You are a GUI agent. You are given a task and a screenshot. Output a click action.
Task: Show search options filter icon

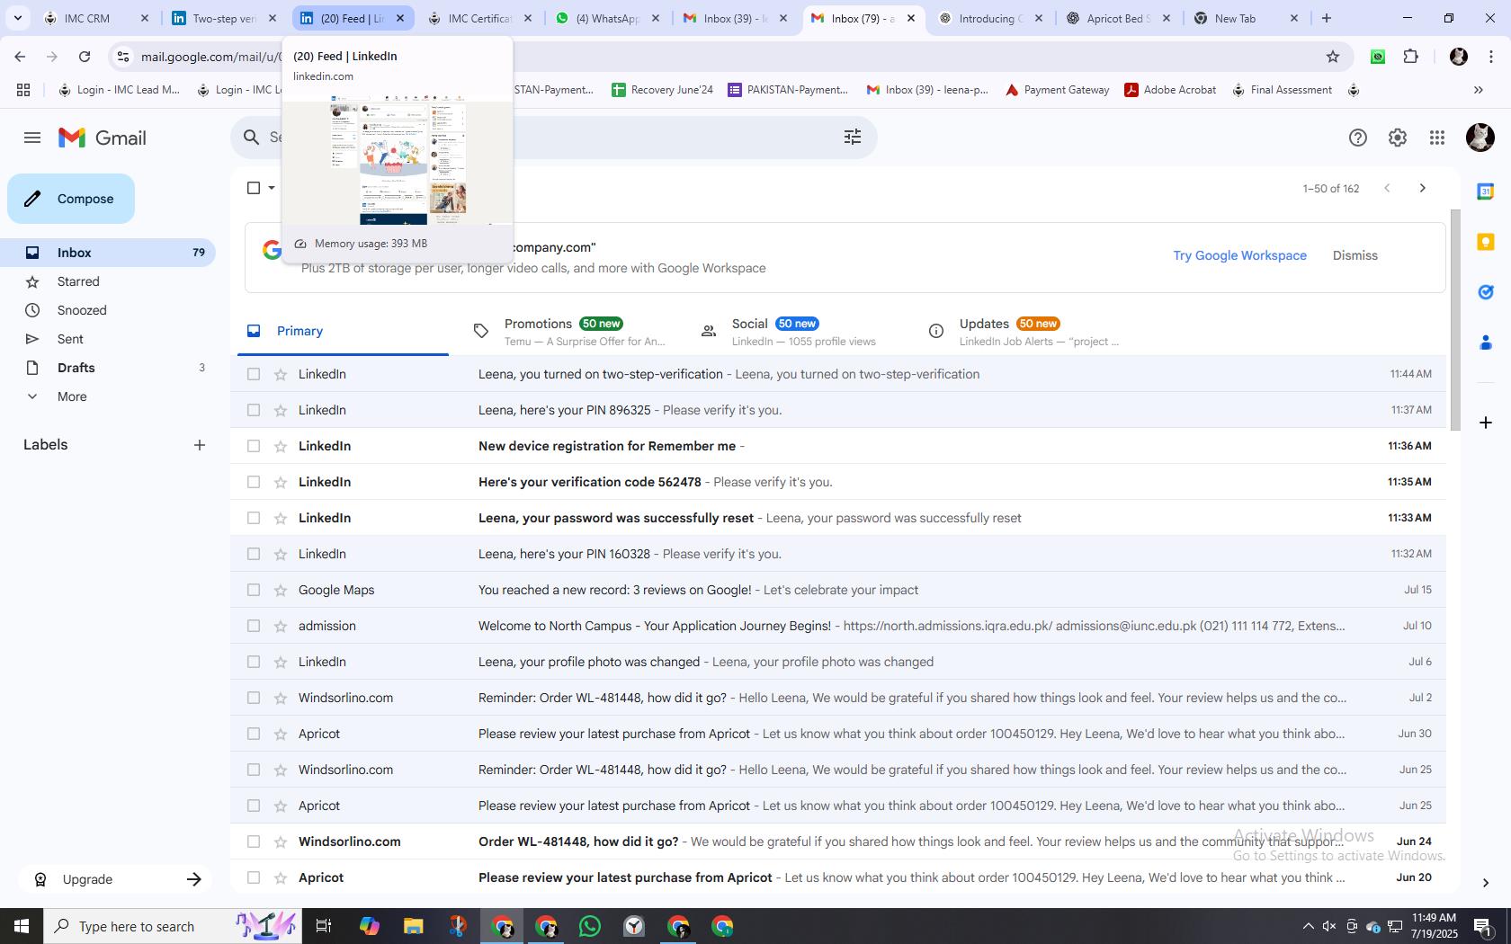(853, 137)
